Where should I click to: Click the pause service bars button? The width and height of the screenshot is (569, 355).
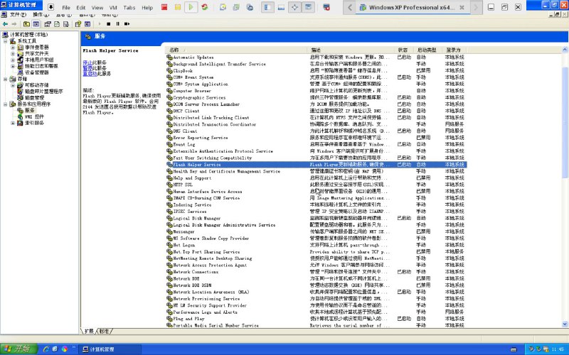click(117, 24)
